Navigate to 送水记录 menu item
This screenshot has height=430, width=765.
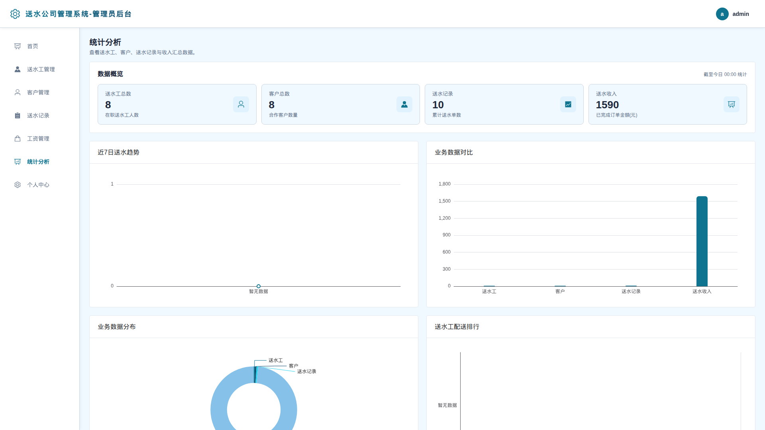pyautogui.click(x=40, y=115)
